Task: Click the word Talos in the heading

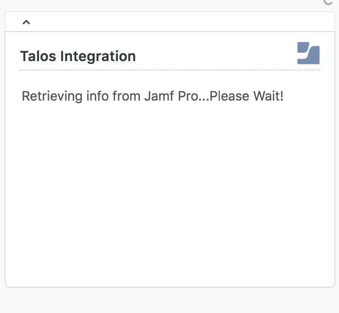Action: [38, 56]
